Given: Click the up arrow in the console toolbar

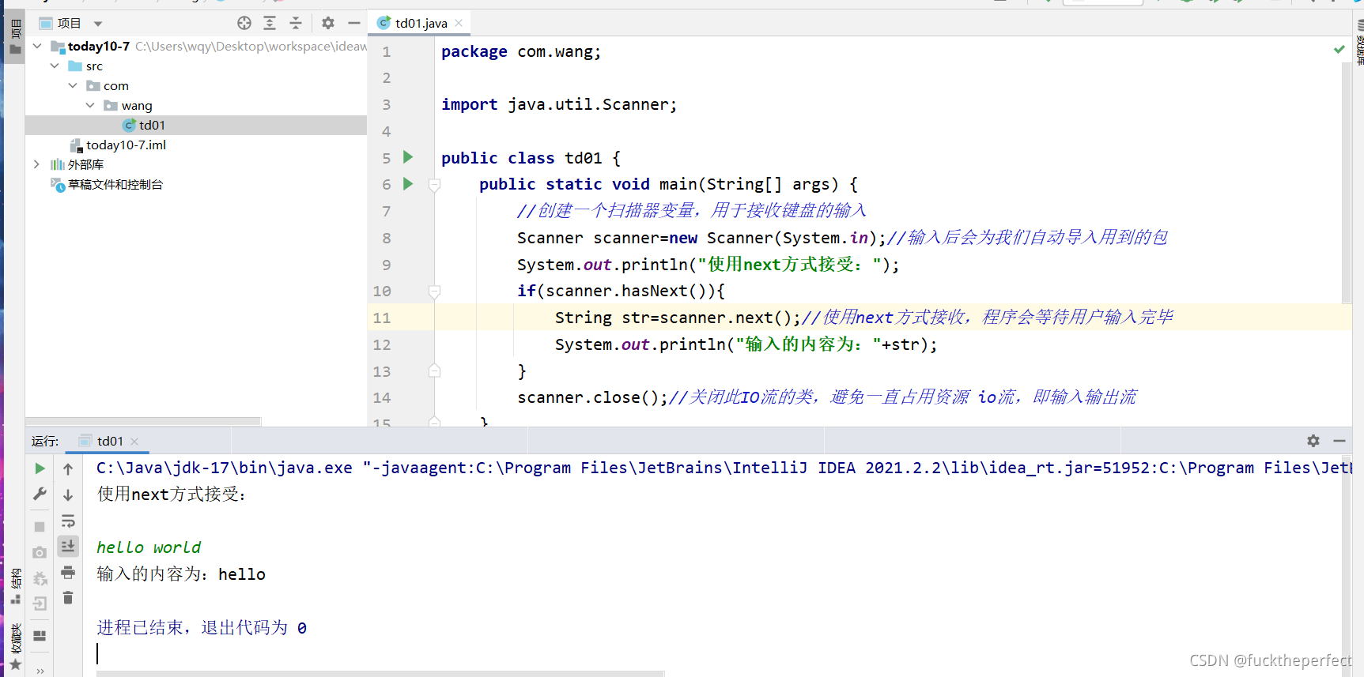Looking at the screenshot, I should (x=68, y=469).
